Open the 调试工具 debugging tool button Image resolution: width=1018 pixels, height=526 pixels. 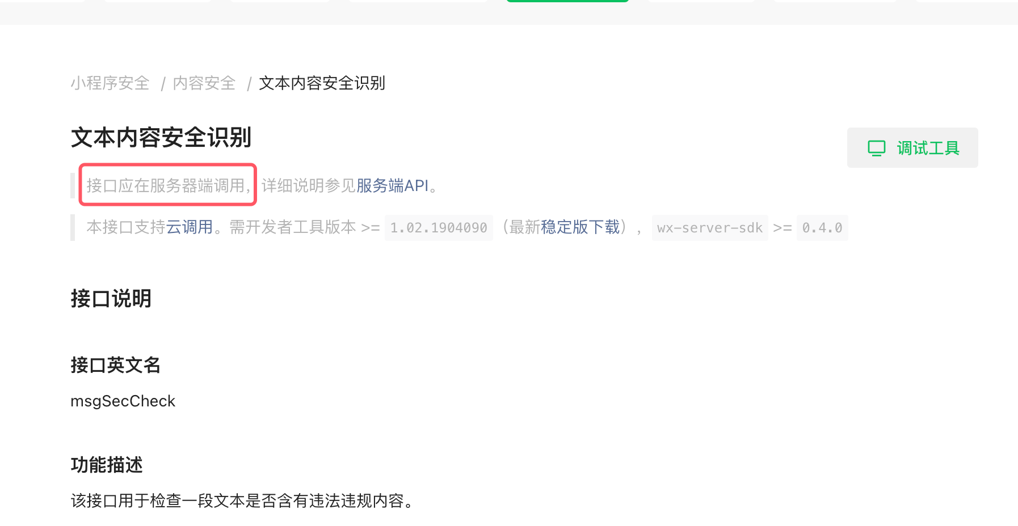point(912,147)
